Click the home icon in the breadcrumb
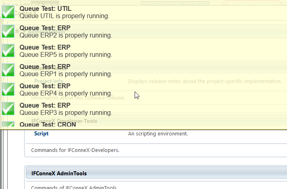The height and width of the screenshot is (189, 287). (17, 31)
